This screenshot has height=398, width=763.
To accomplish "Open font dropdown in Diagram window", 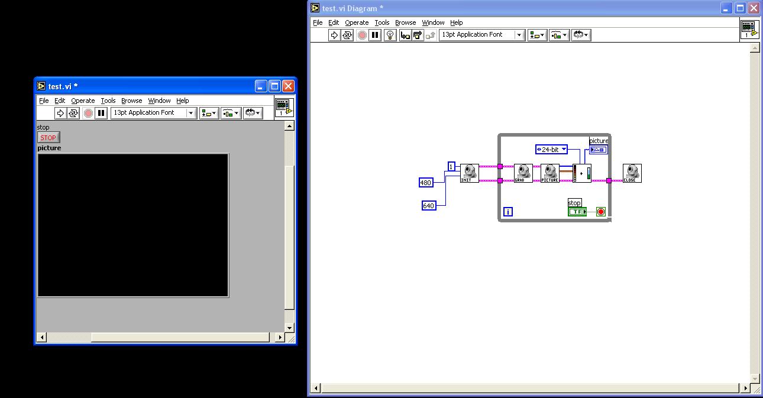I will (482, 35).
